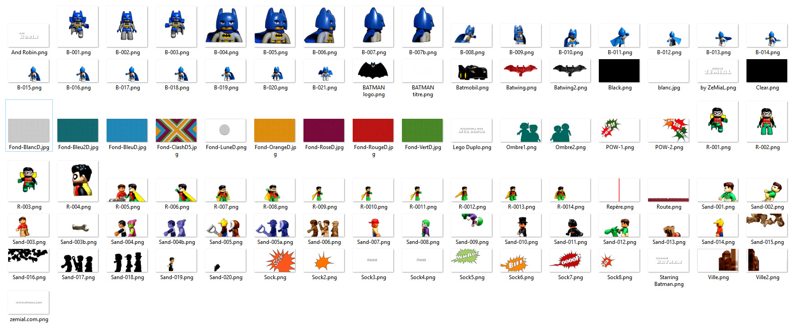
Task: Select the Ombre2.png silhouette thumbnail
Action: click(x=570, y=131)
